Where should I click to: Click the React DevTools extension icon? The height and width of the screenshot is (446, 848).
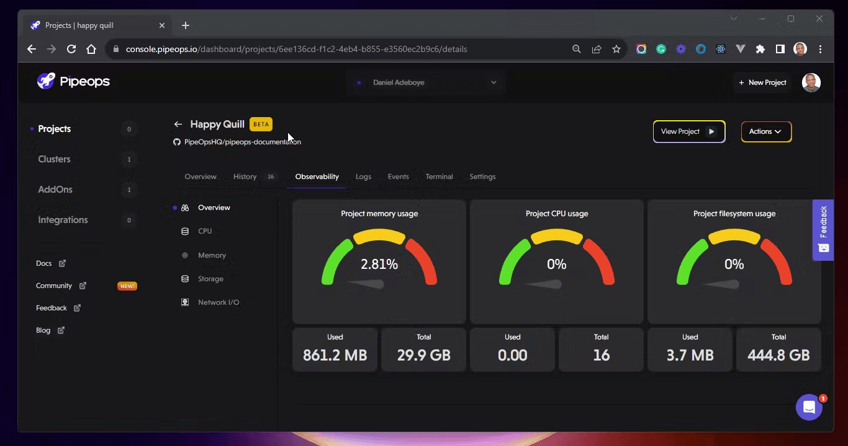coord(721,49)
